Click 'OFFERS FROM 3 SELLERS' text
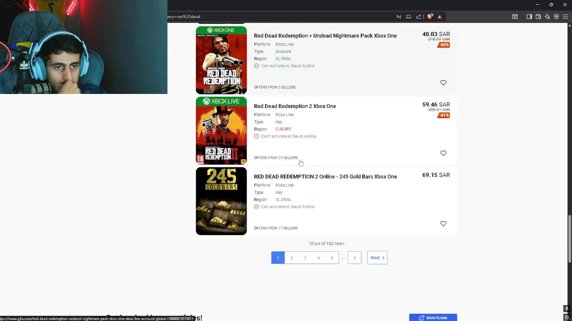This screenshot has height=321, width=572. click(x=275, y=87)
